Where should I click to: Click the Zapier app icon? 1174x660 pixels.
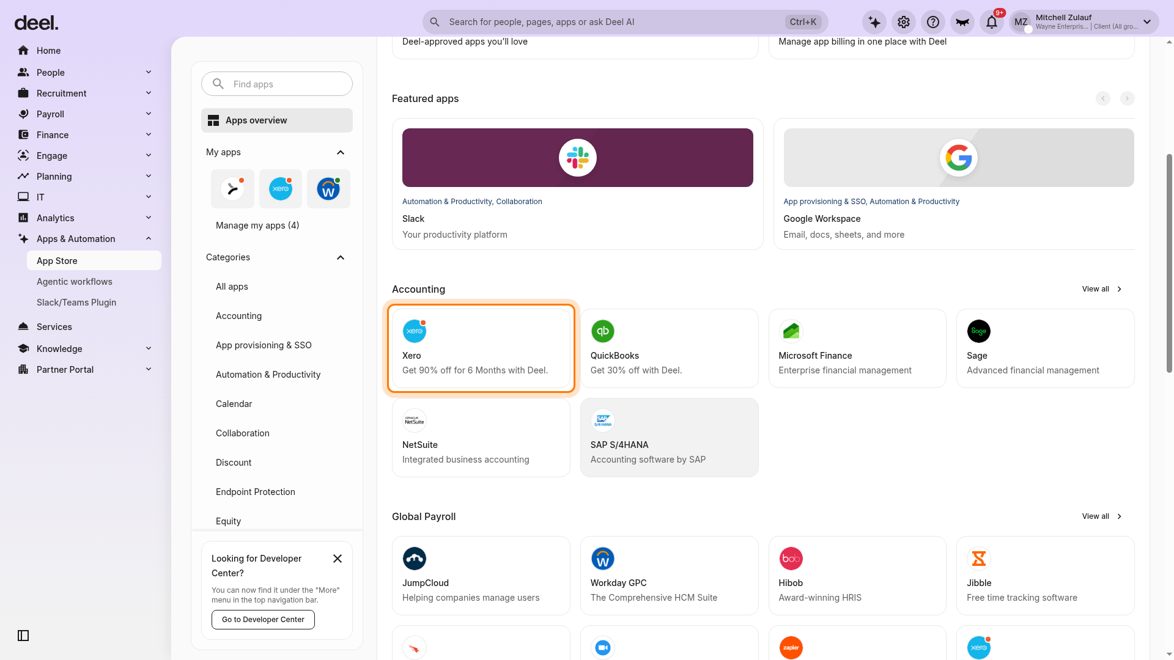point(791,648)
